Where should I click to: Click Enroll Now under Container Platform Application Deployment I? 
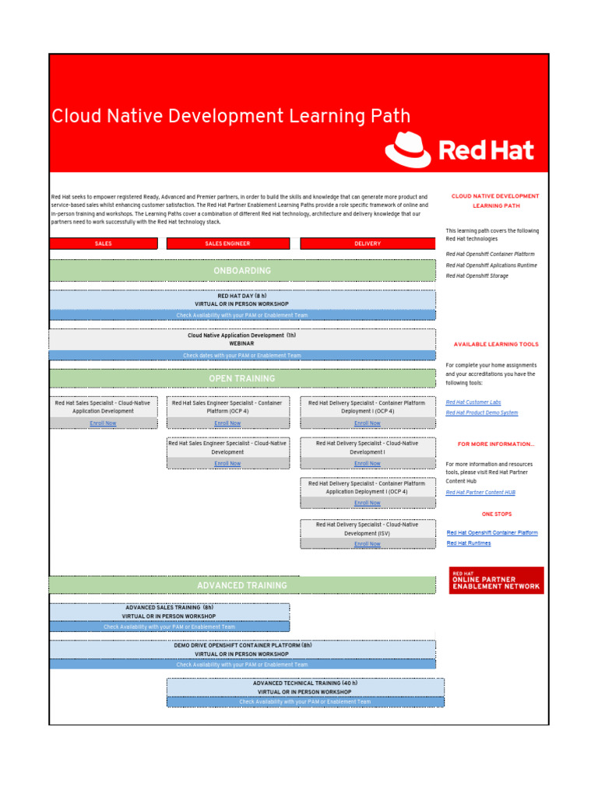click(x=368, y=503)
